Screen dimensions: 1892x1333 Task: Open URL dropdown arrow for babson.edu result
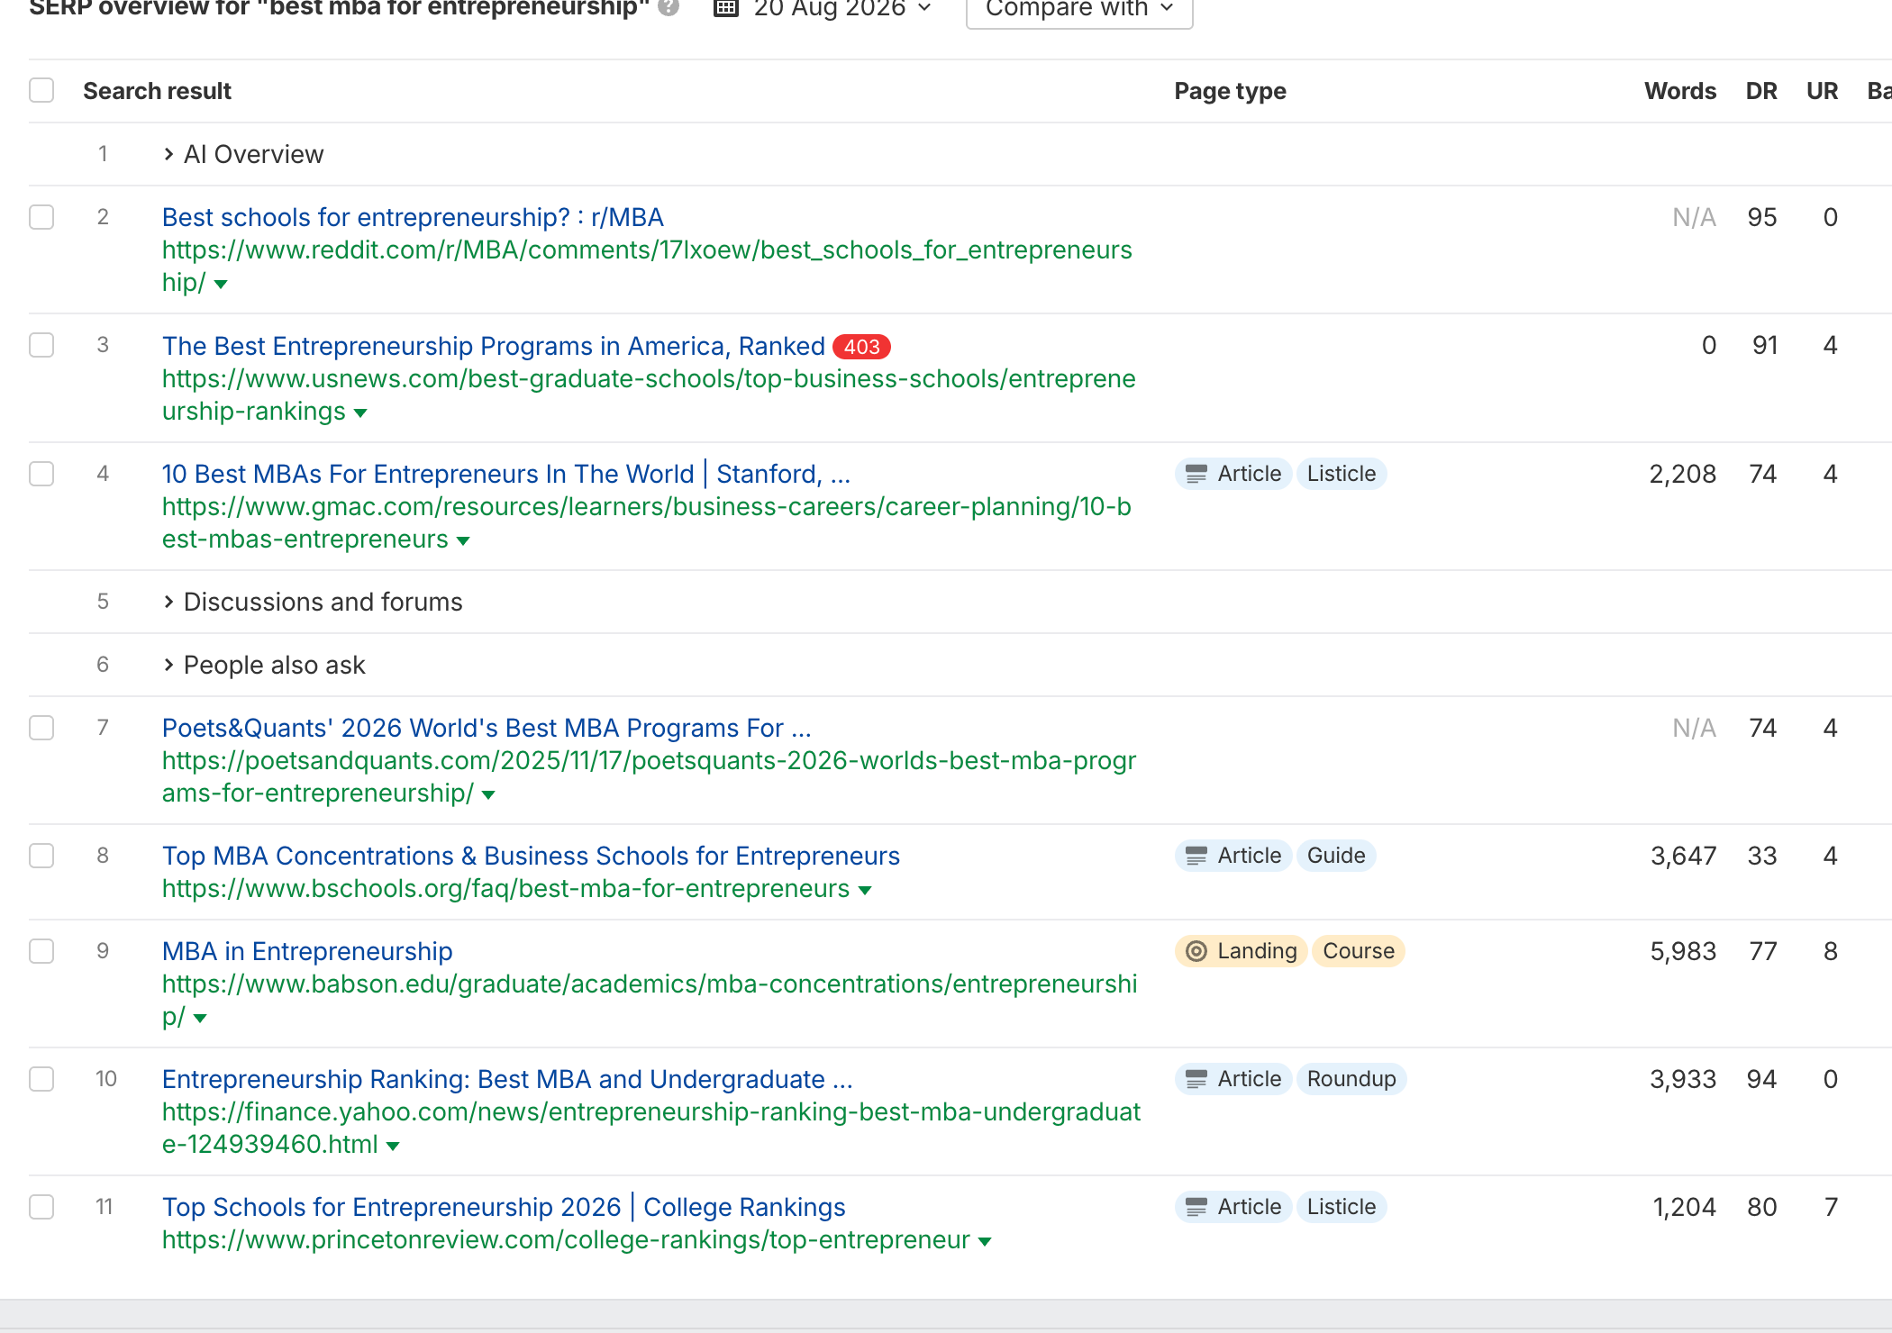[x=200, y=1019]
